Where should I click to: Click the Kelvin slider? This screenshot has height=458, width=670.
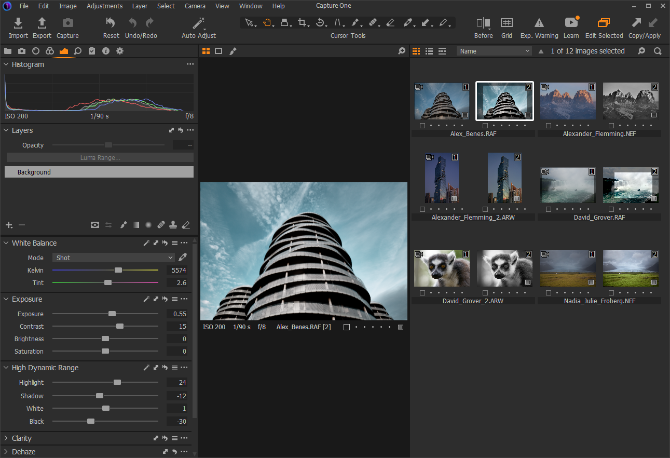pyautogui.click(x=105, y=270)
